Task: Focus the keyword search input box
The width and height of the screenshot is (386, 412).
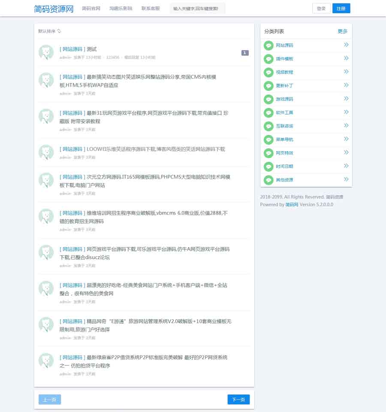Action: tap(197, 9)
